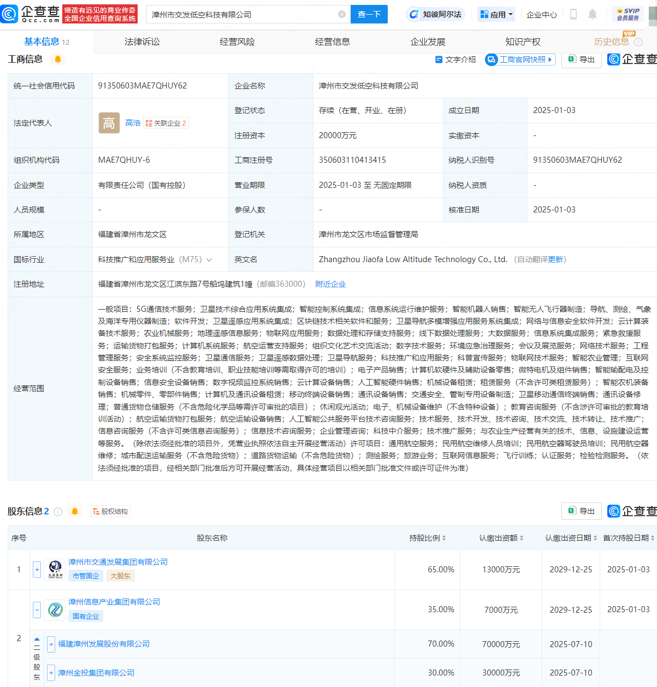The image size is (657, 687).
Task: Expand the 漳州市交通发展集团有限公司 shareholder row
Action: (x=37, y=570)
